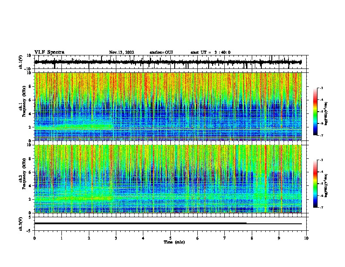
Task: Click the ch.1 spectrogram color scale bar
Action: pyautogui.click(x=315, y=112)
